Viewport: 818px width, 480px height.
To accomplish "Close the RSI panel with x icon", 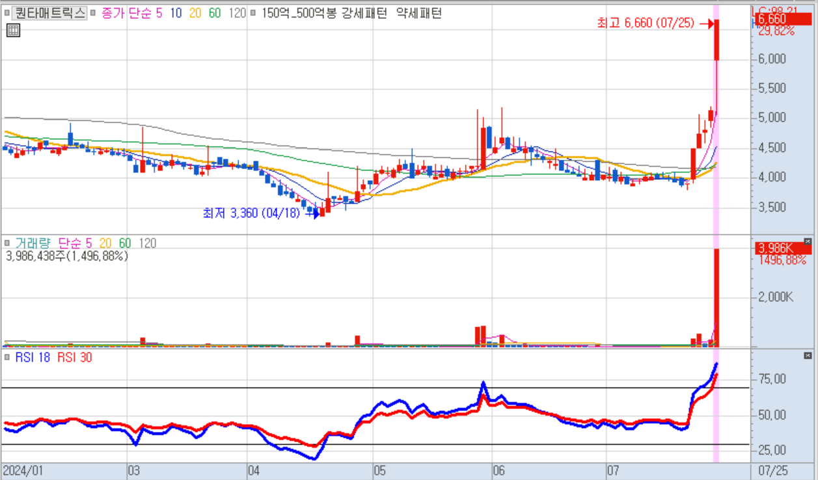I will pos(808,356).
